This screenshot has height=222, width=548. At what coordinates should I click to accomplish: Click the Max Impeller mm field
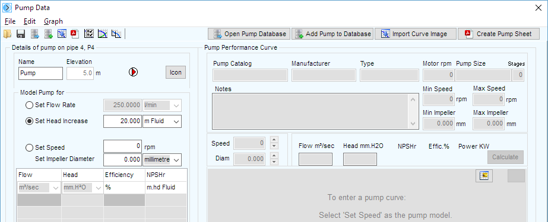click(489, 123)
